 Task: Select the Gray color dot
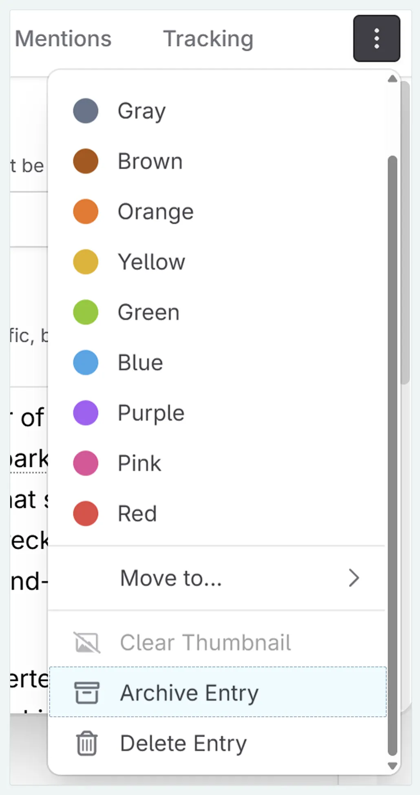[86, 111]
